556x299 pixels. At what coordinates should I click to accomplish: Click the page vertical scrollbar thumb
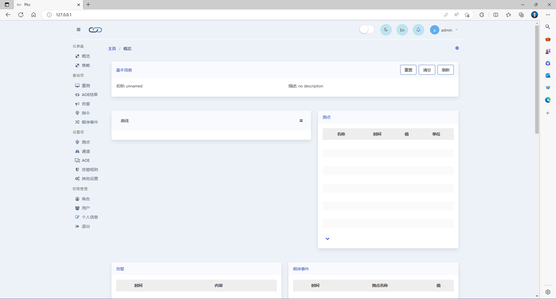coord(537,80)
